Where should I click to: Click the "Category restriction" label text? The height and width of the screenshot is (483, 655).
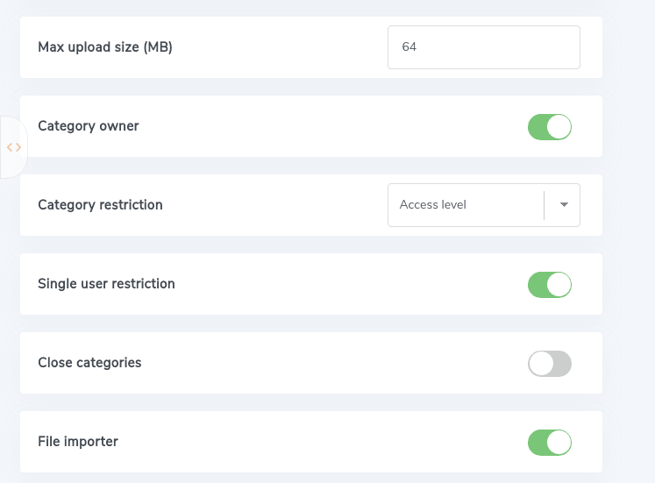100,205
